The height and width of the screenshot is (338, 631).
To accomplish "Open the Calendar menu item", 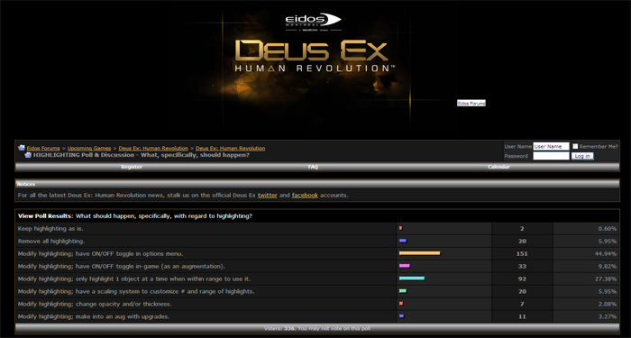I will [498, 167].
